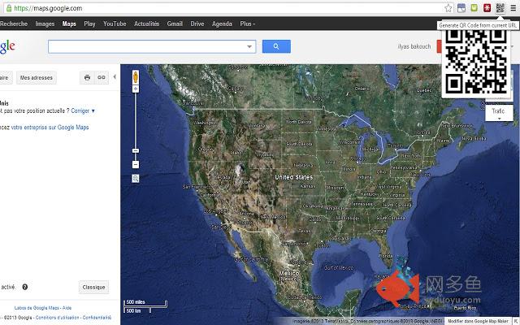This screenshot has height=325, width=520.
Task: Open the Plus menu in Google bar
Action: tap(247, 24)
